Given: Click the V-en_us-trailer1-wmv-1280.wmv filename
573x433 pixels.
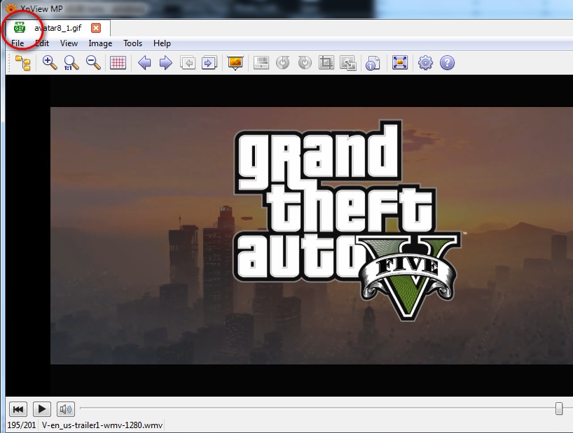Looking at the screenshot, I should click(x=102, y=425).
